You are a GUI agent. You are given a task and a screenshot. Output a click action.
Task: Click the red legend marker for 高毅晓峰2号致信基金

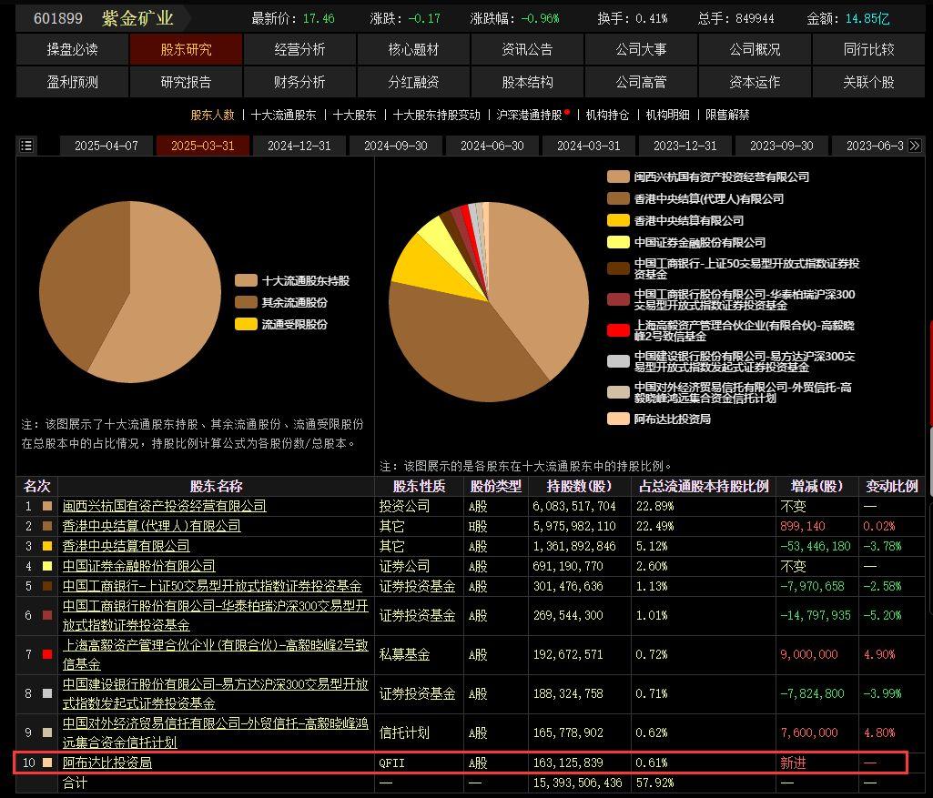[617, 331]
